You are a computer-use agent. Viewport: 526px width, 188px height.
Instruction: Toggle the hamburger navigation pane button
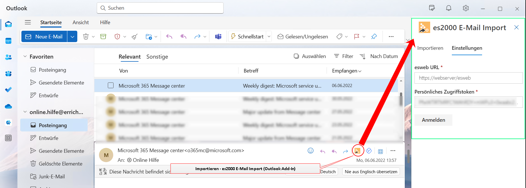28,22
